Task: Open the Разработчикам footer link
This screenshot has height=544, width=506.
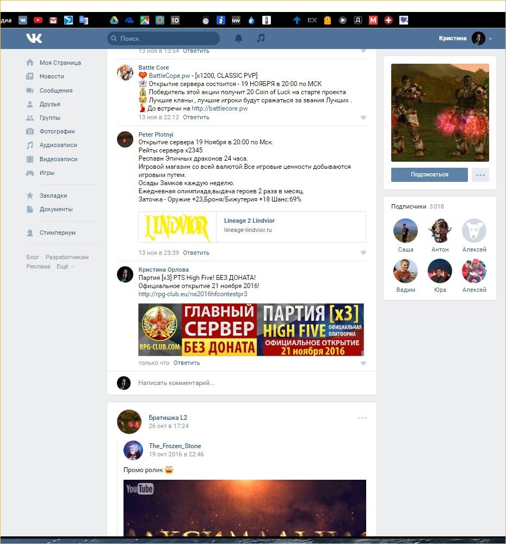Action: 67,257
